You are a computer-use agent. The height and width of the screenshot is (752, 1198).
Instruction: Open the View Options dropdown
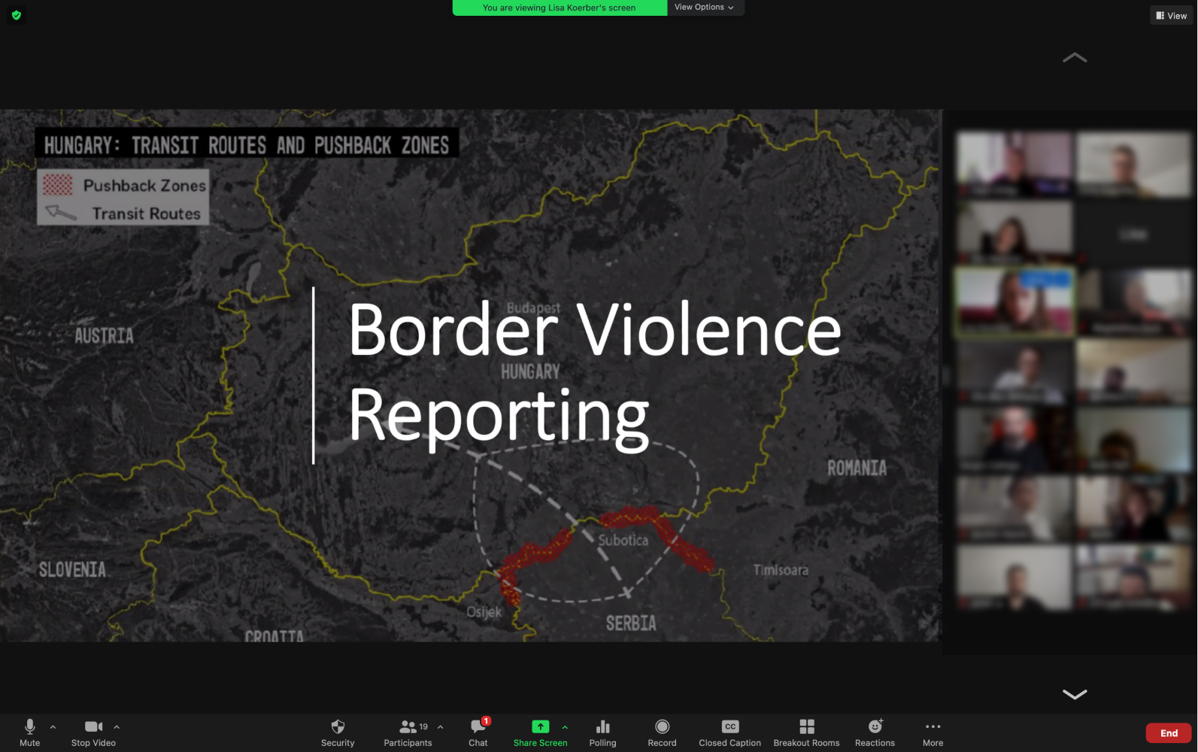tap(704, 8)
